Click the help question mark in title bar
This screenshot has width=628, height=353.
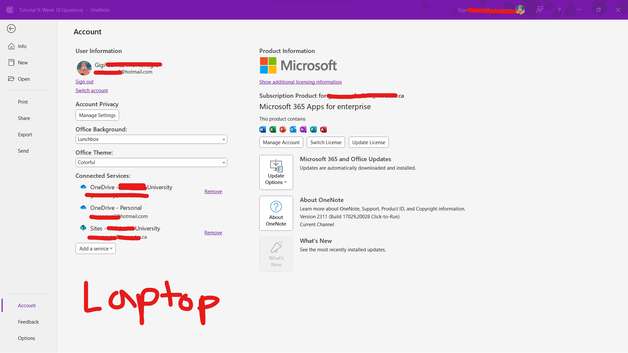point(559,10)
